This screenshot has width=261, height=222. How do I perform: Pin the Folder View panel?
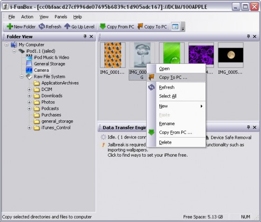click(x=85, y=36)
